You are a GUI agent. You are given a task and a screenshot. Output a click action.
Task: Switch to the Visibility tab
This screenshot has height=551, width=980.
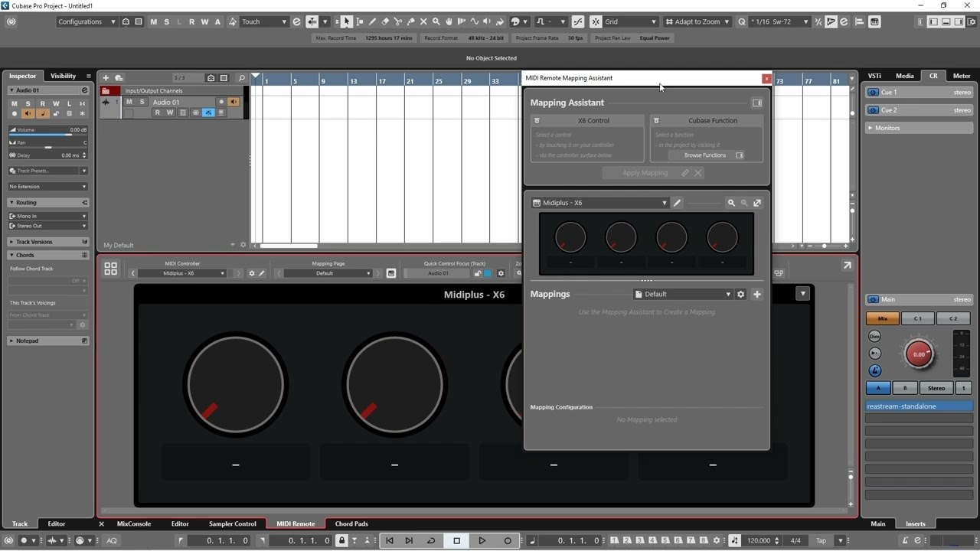pyautogui.click(x=63, y=76)
